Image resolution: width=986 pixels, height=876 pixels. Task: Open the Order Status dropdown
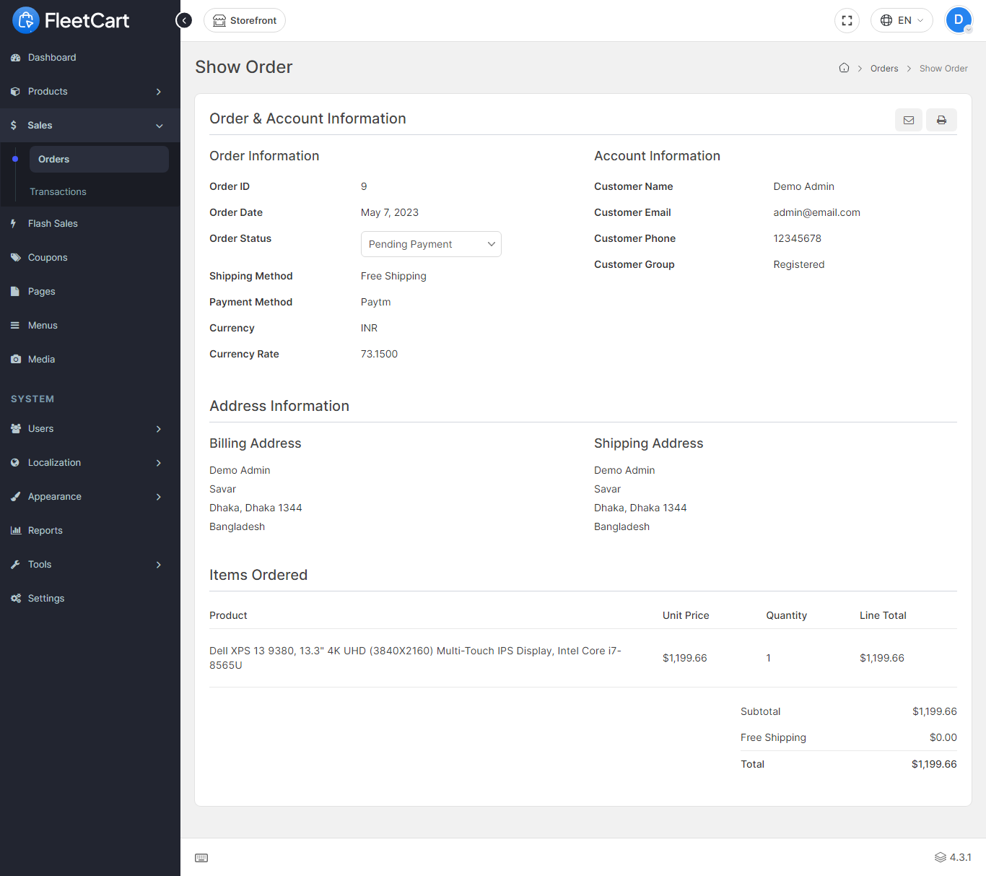point(431,244)
